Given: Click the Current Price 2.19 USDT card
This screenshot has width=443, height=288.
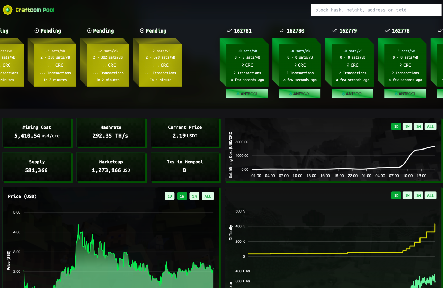Looking at the screenshot, I should (185, 133).
